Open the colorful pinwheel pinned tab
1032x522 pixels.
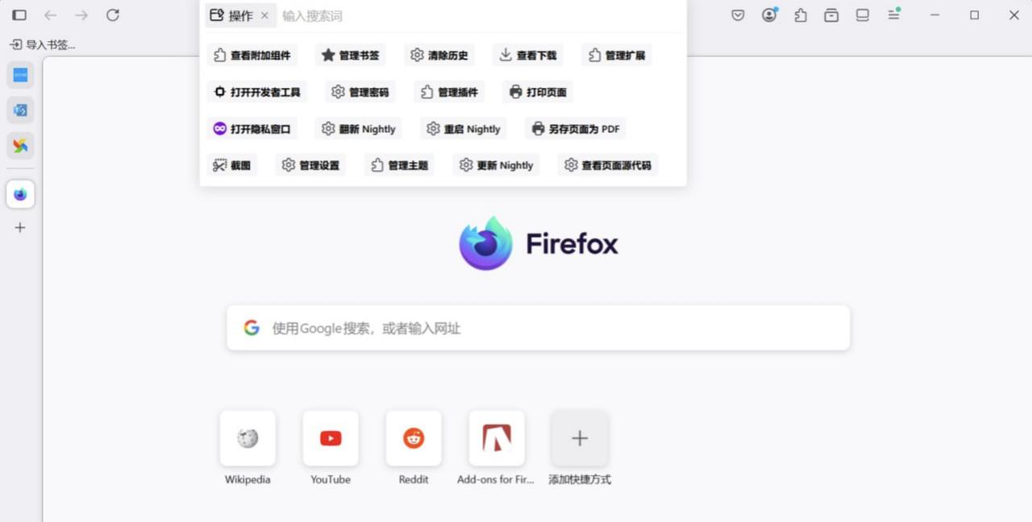(20, 146)
